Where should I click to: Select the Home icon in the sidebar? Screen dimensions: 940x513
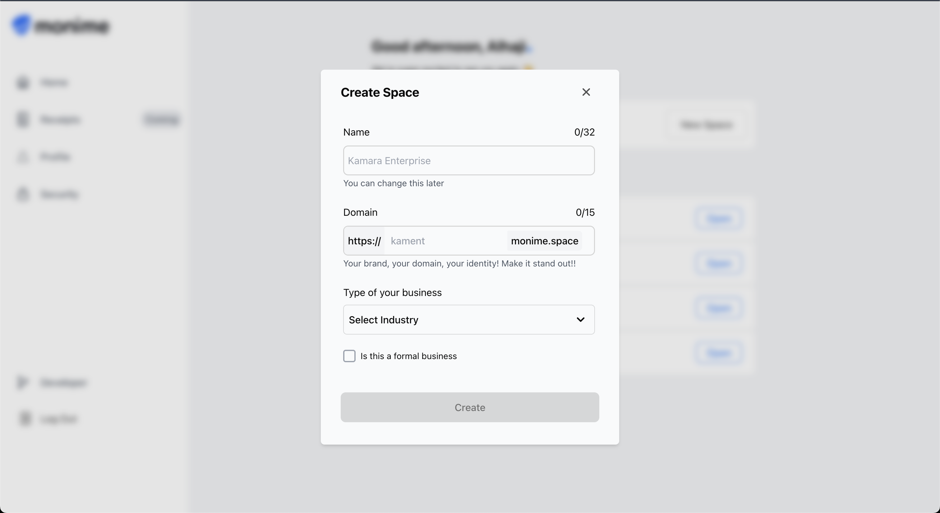point(23,83)
